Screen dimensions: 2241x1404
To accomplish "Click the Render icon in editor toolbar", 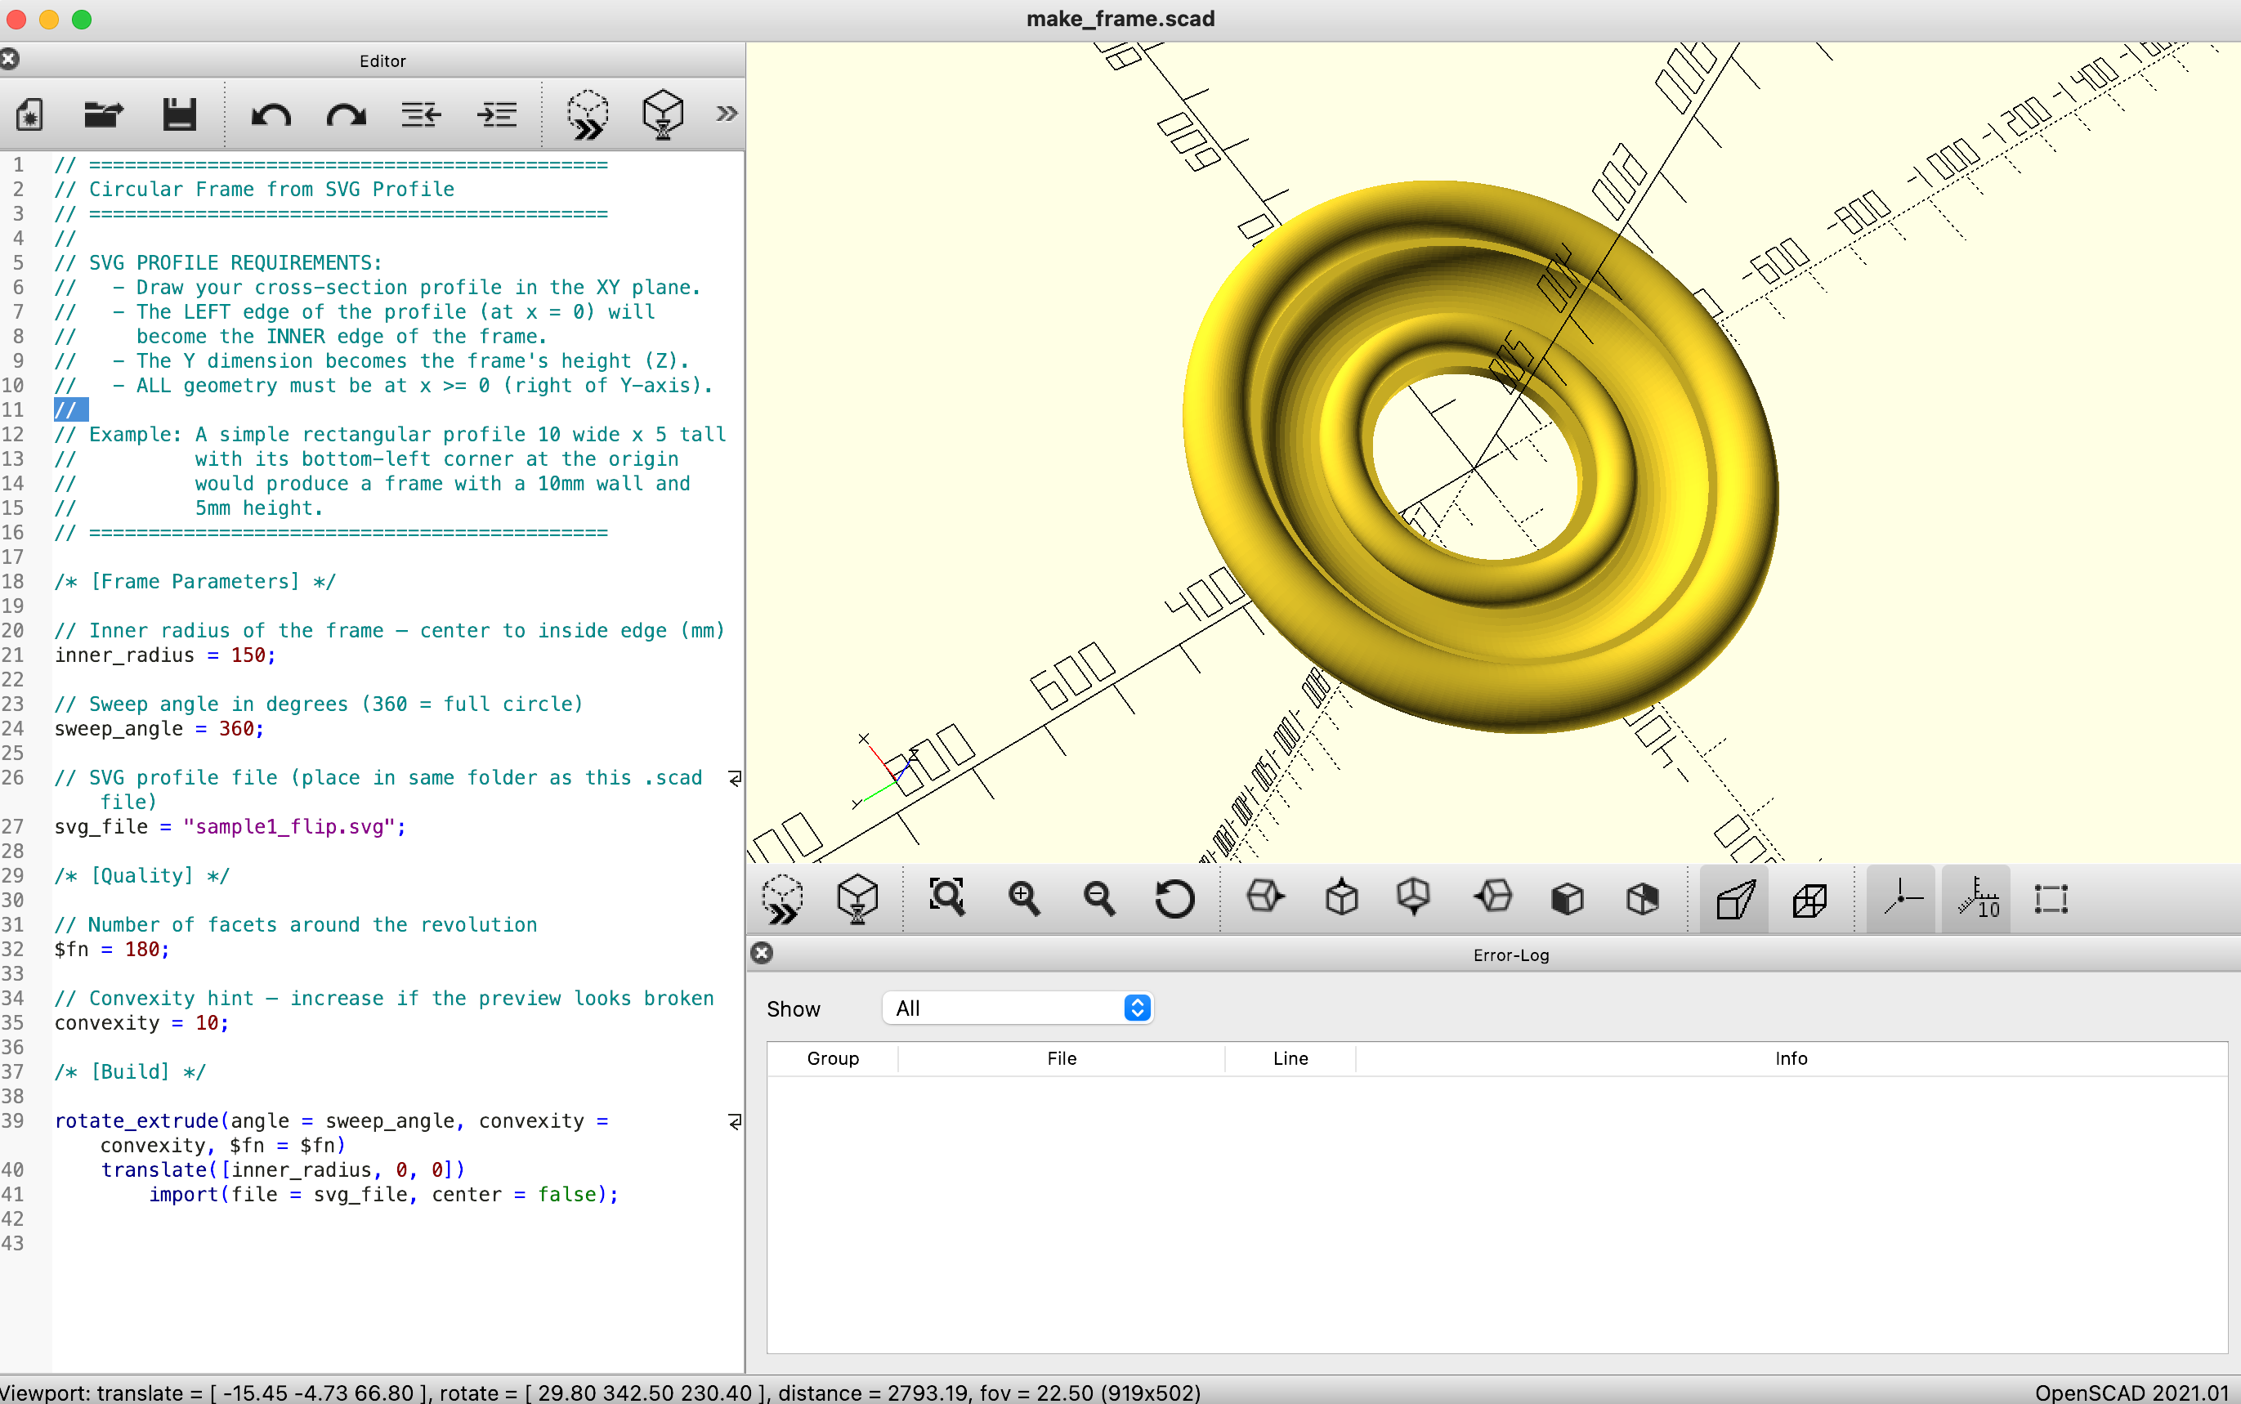I will pyautogui.click(x=663, y=114).
